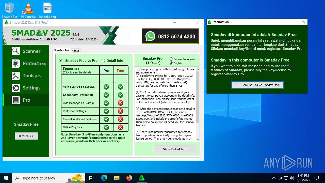Screen dimensions: 325x183
Task: Open Firefox from taskbar
Action: pyautogui.click(x=129, y=178)
